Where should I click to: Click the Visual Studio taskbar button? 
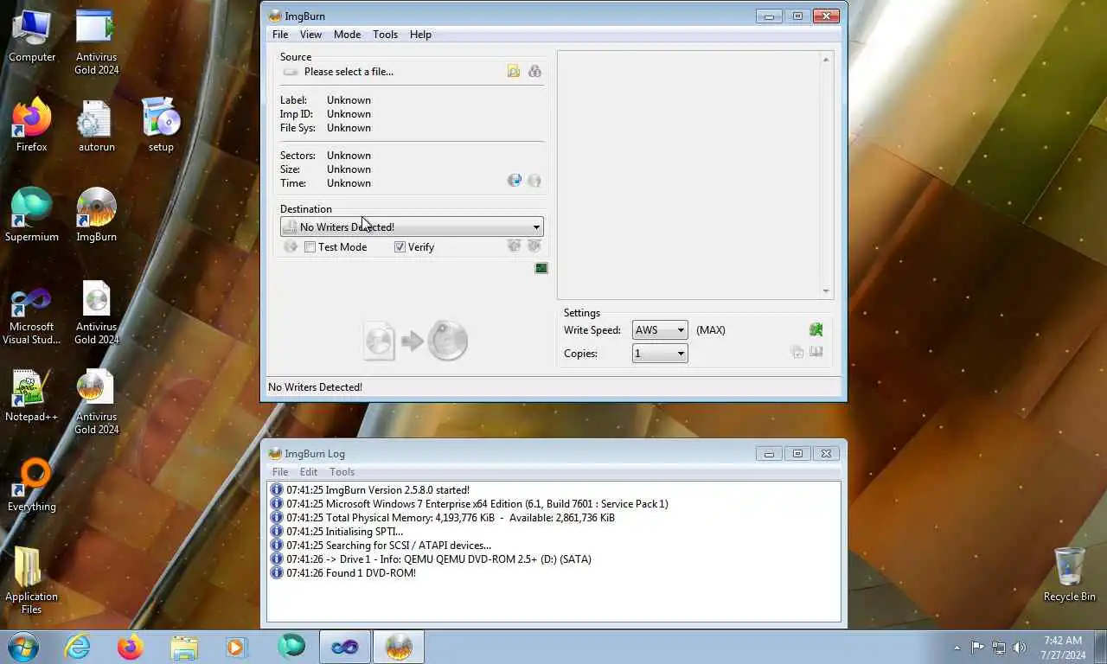coord(344,647)
